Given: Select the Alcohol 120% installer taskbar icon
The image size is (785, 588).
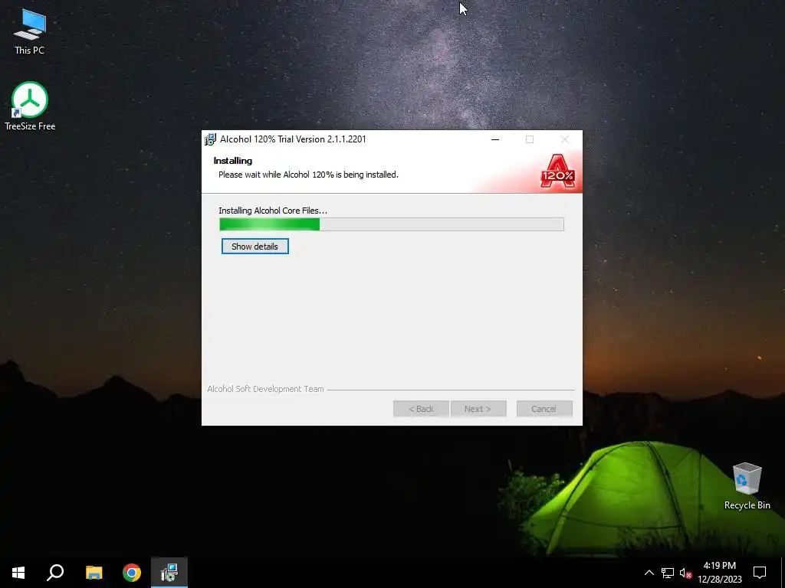Looking at the screenshot, I should [169, 573].
